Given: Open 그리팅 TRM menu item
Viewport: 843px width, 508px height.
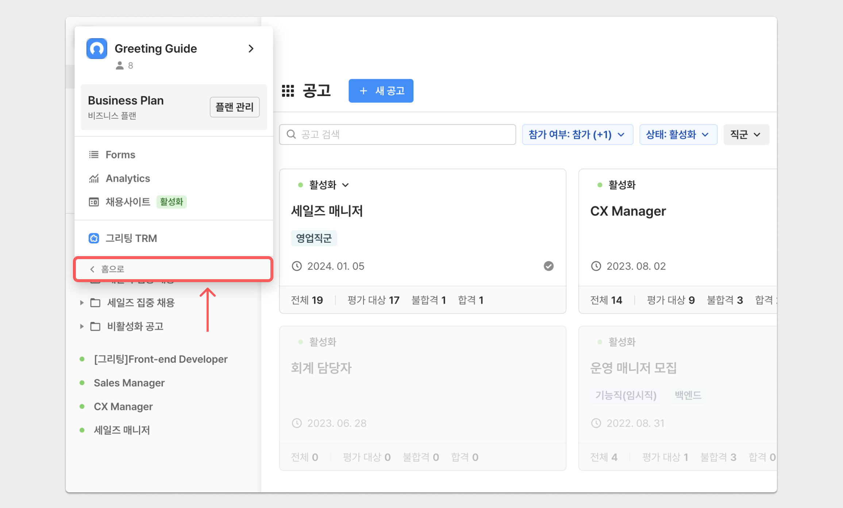Looking at the screenshot, I should coord(174,238).
